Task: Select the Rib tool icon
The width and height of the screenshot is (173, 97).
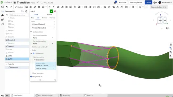Action: point(62,7)
